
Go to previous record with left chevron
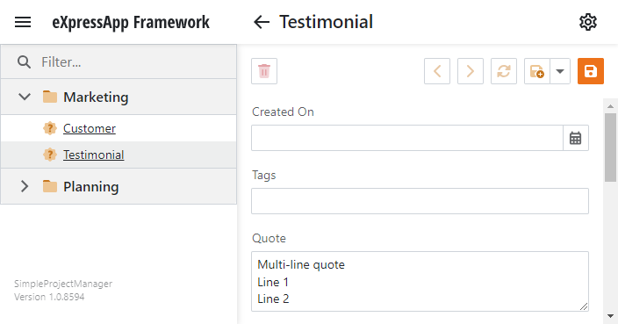click(437, 71)
